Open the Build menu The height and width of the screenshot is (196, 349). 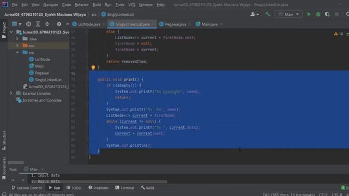(x=97, y=5)
